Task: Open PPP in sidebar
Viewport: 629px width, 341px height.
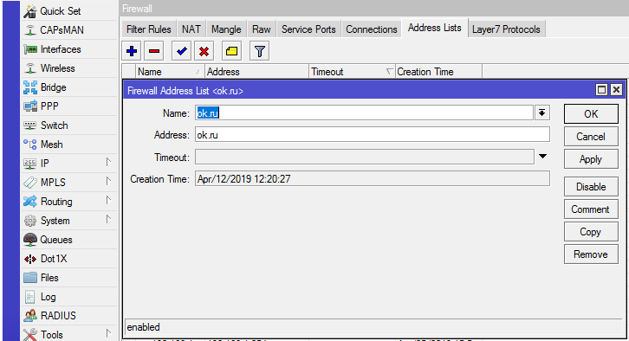Action: tap(69, 106)
